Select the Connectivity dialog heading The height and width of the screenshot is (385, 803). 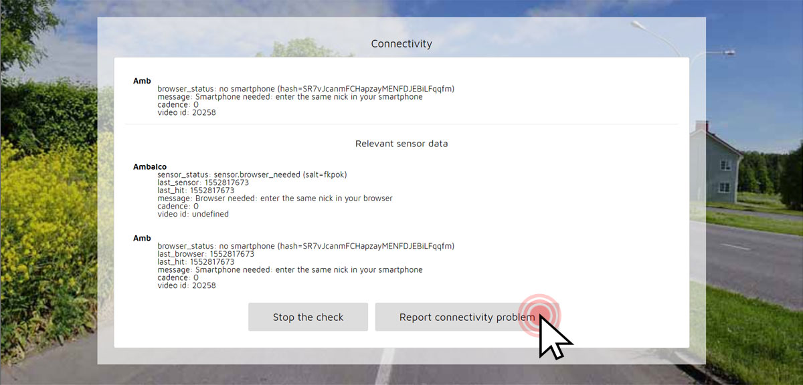(x=401, y=43)
